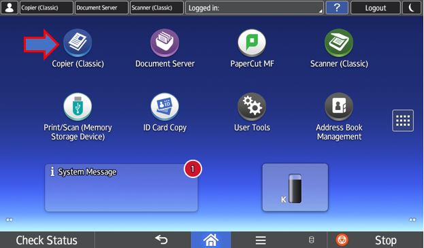This screenshot has width=424, height=248.
Task: Click the Logout button
Action: (x=375, y=7)
